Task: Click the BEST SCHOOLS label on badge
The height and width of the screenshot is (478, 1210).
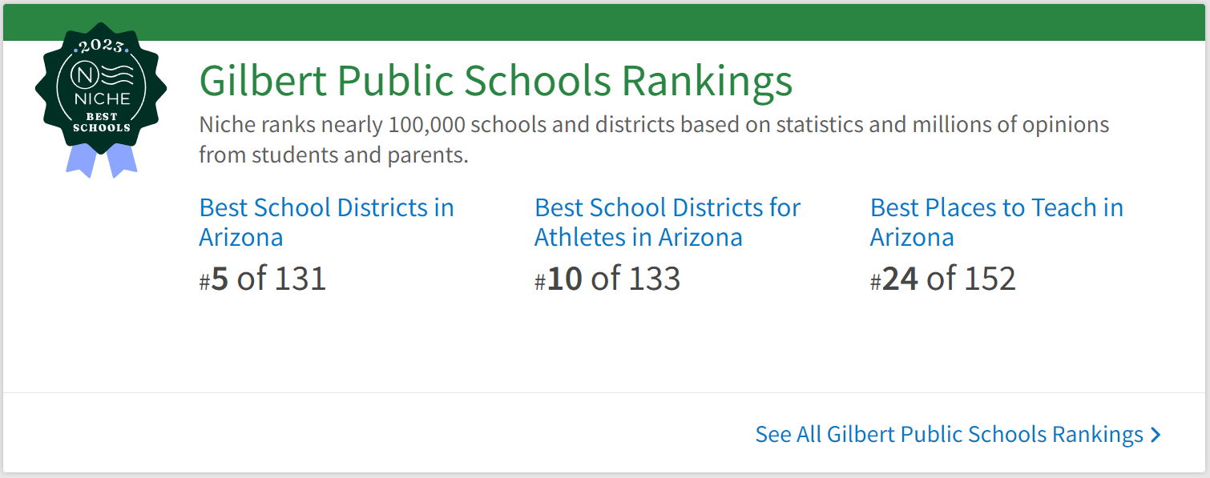Action: [x=101, y=122]
